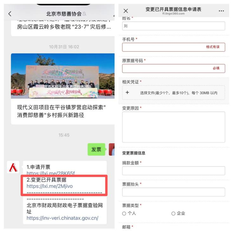
Task: Click the plus icon to add file
Action: coord(127,93)
